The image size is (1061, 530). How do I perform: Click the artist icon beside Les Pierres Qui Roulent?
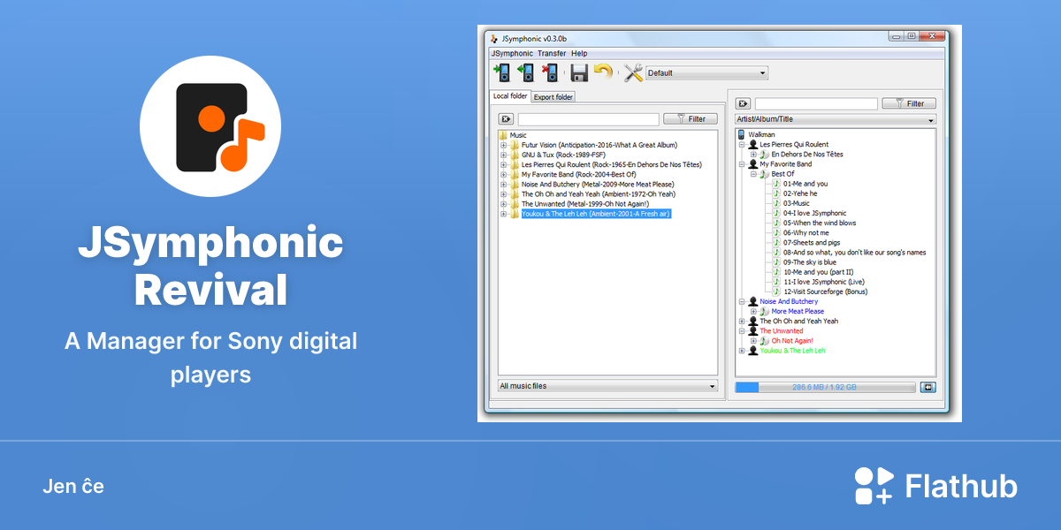(x=752, y=145)
